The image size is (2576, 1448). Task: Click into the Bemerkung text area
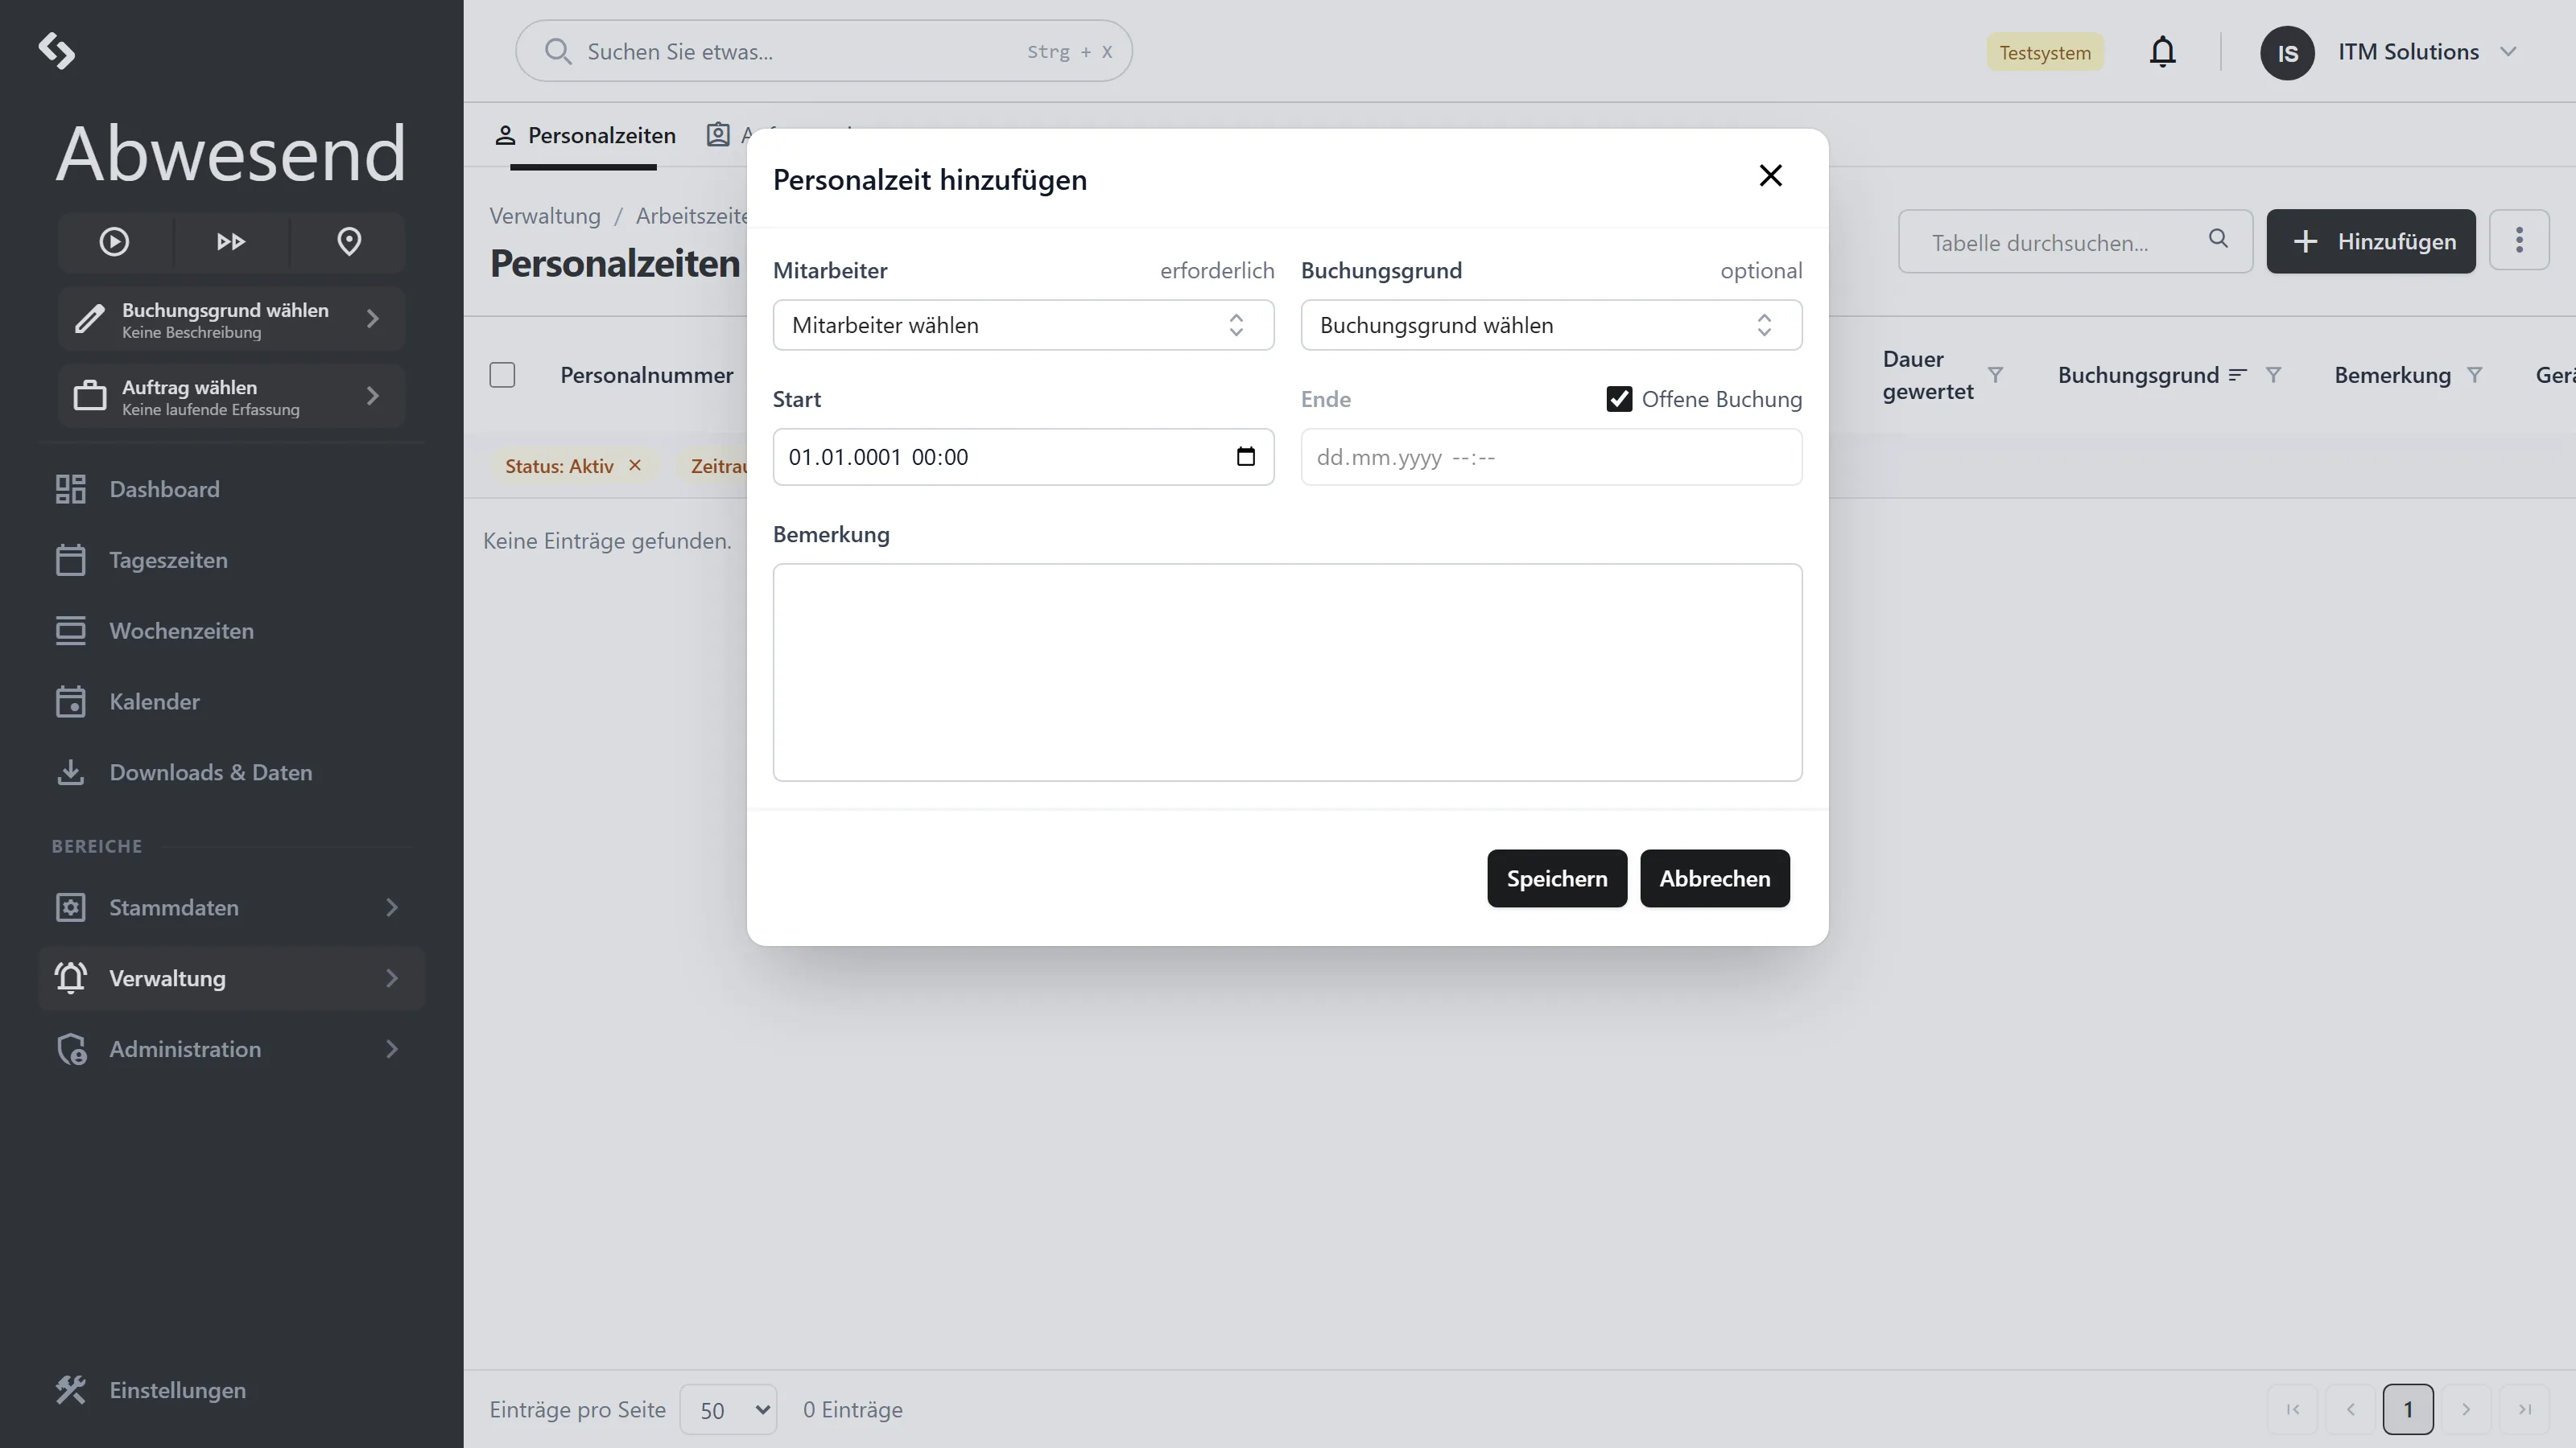1287,673
